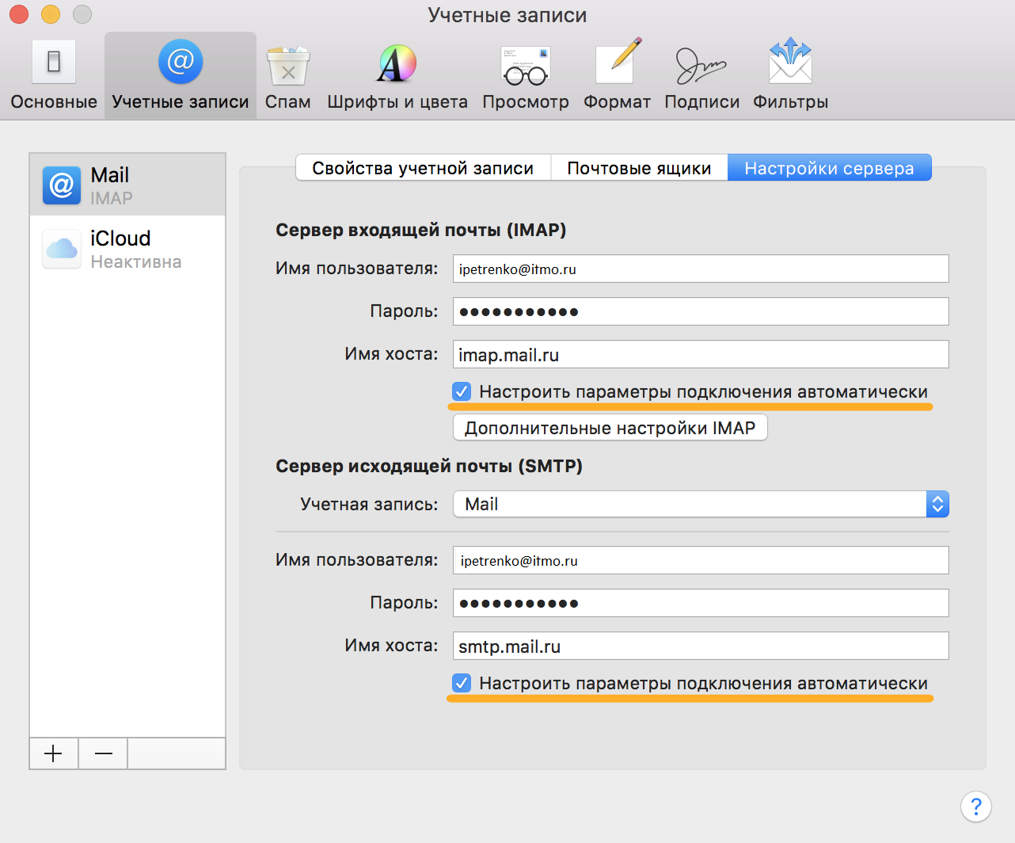This screenshot has width=1015, height=843.
Task: Add a new account with plus button
Action: 54,753
